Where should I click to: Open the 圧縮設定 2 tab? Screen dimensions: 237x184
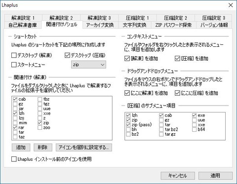coord(175,18)
